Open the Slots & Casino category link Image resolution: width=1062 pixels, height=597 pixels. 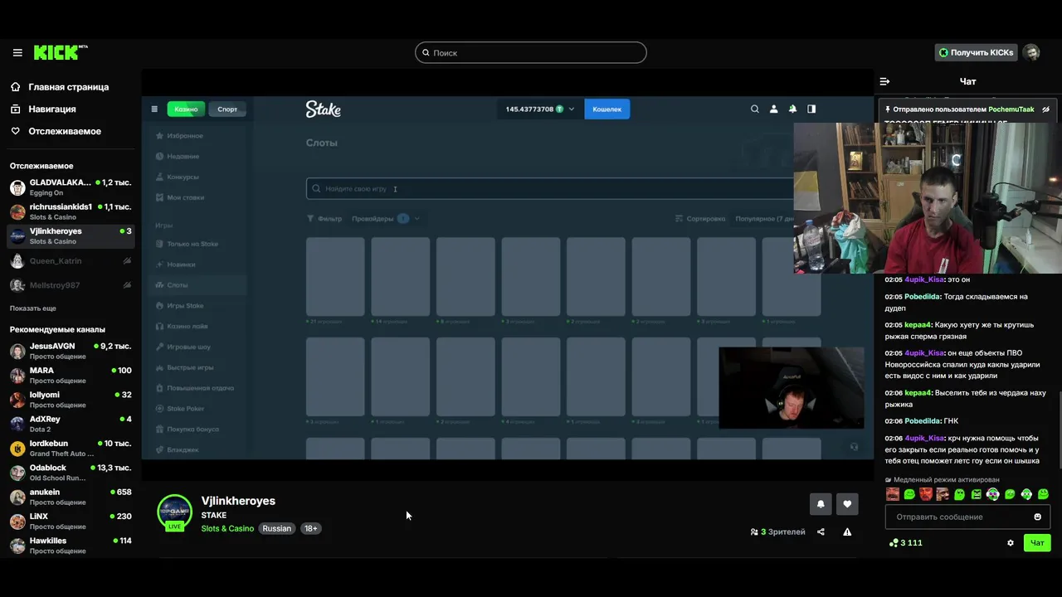click(227, 528)
